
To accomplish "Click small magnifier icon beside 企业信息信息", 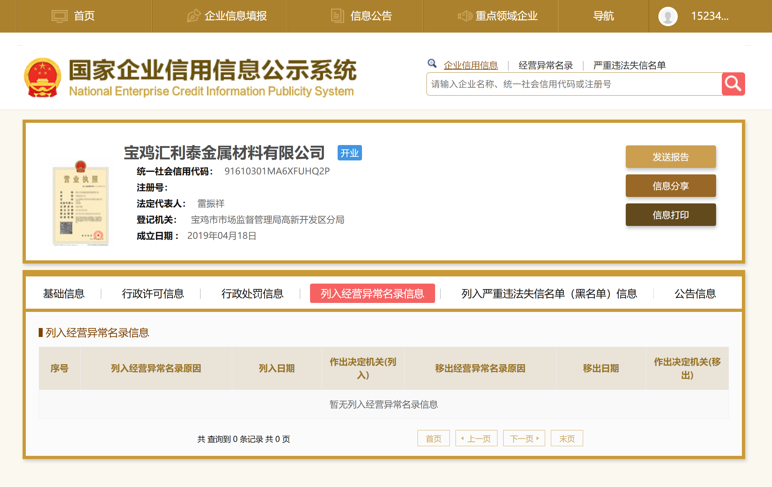I will coord(432,64).
